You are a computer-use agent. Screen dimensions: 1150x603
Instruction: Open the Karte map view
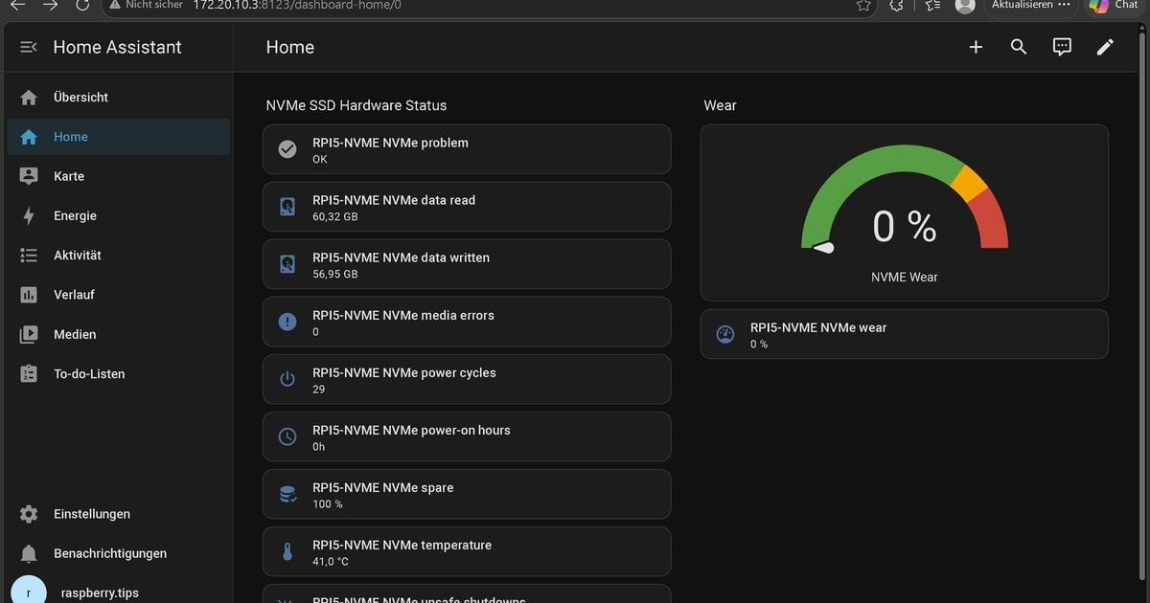coord(118,176)
